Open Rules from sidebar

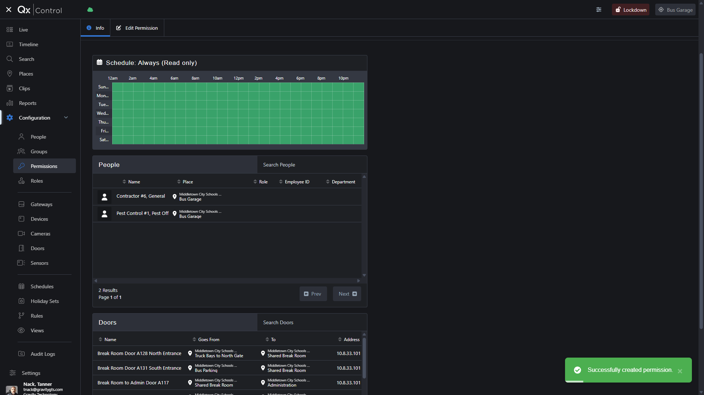[x=37, y=316]
